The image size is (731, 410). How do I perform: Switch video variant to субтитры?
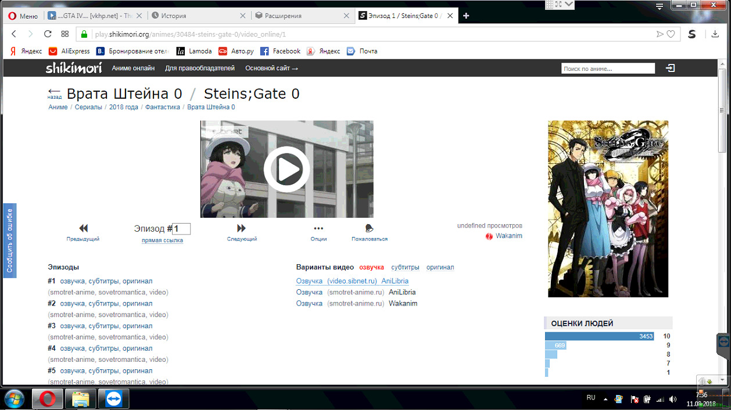405,267
